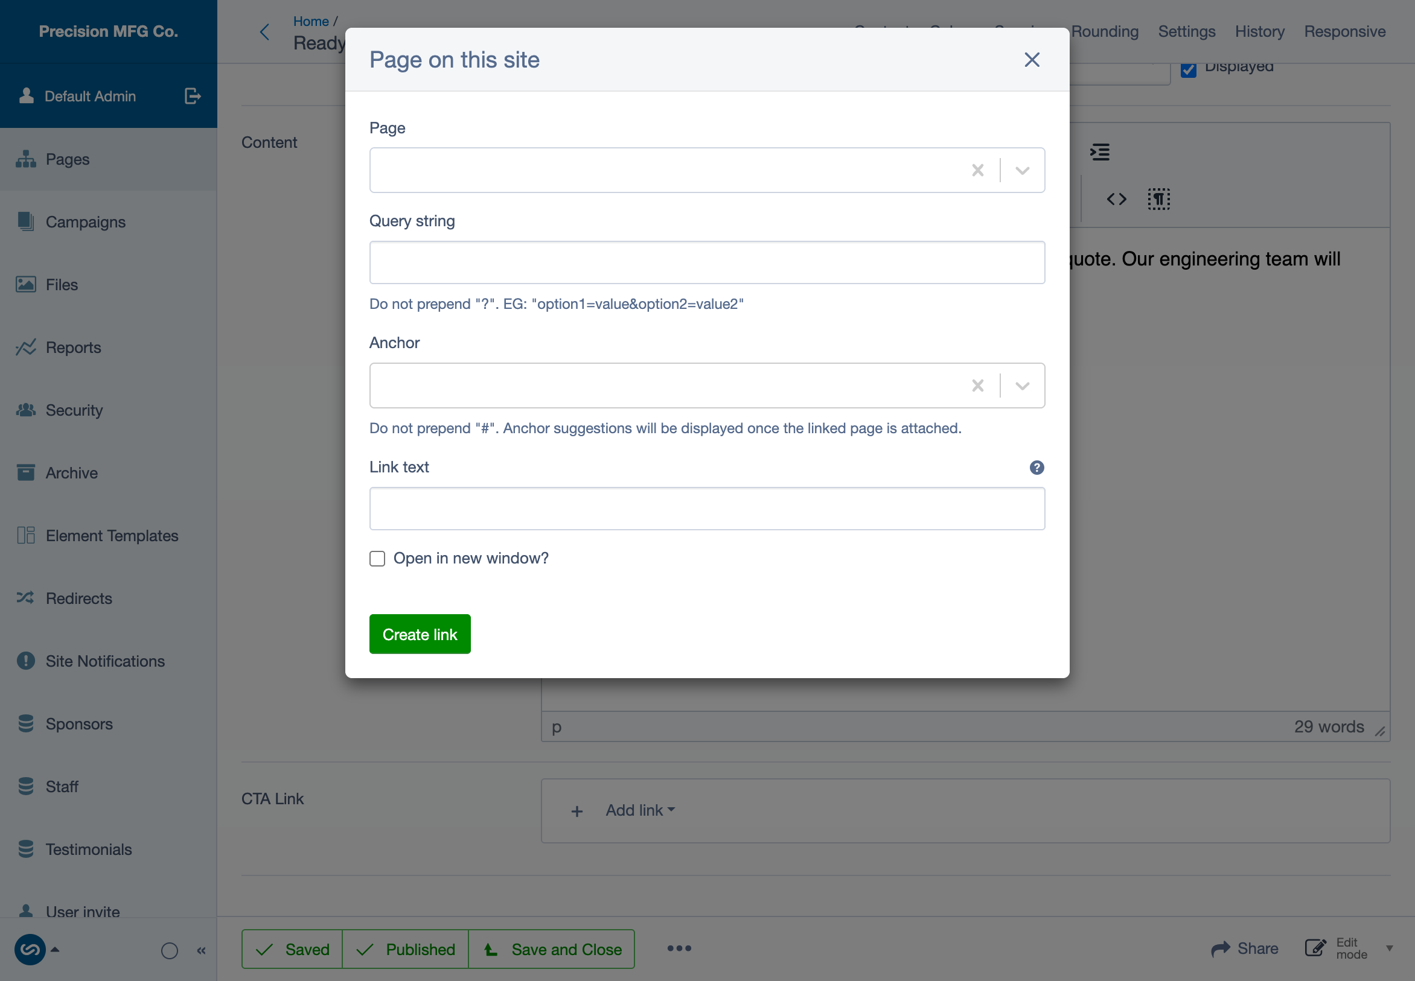Image resolution: width=1415 pixels, height=981 pixels.
Task: Toggle the show blocks paragraph icon
Action: tap(1158, 199)
